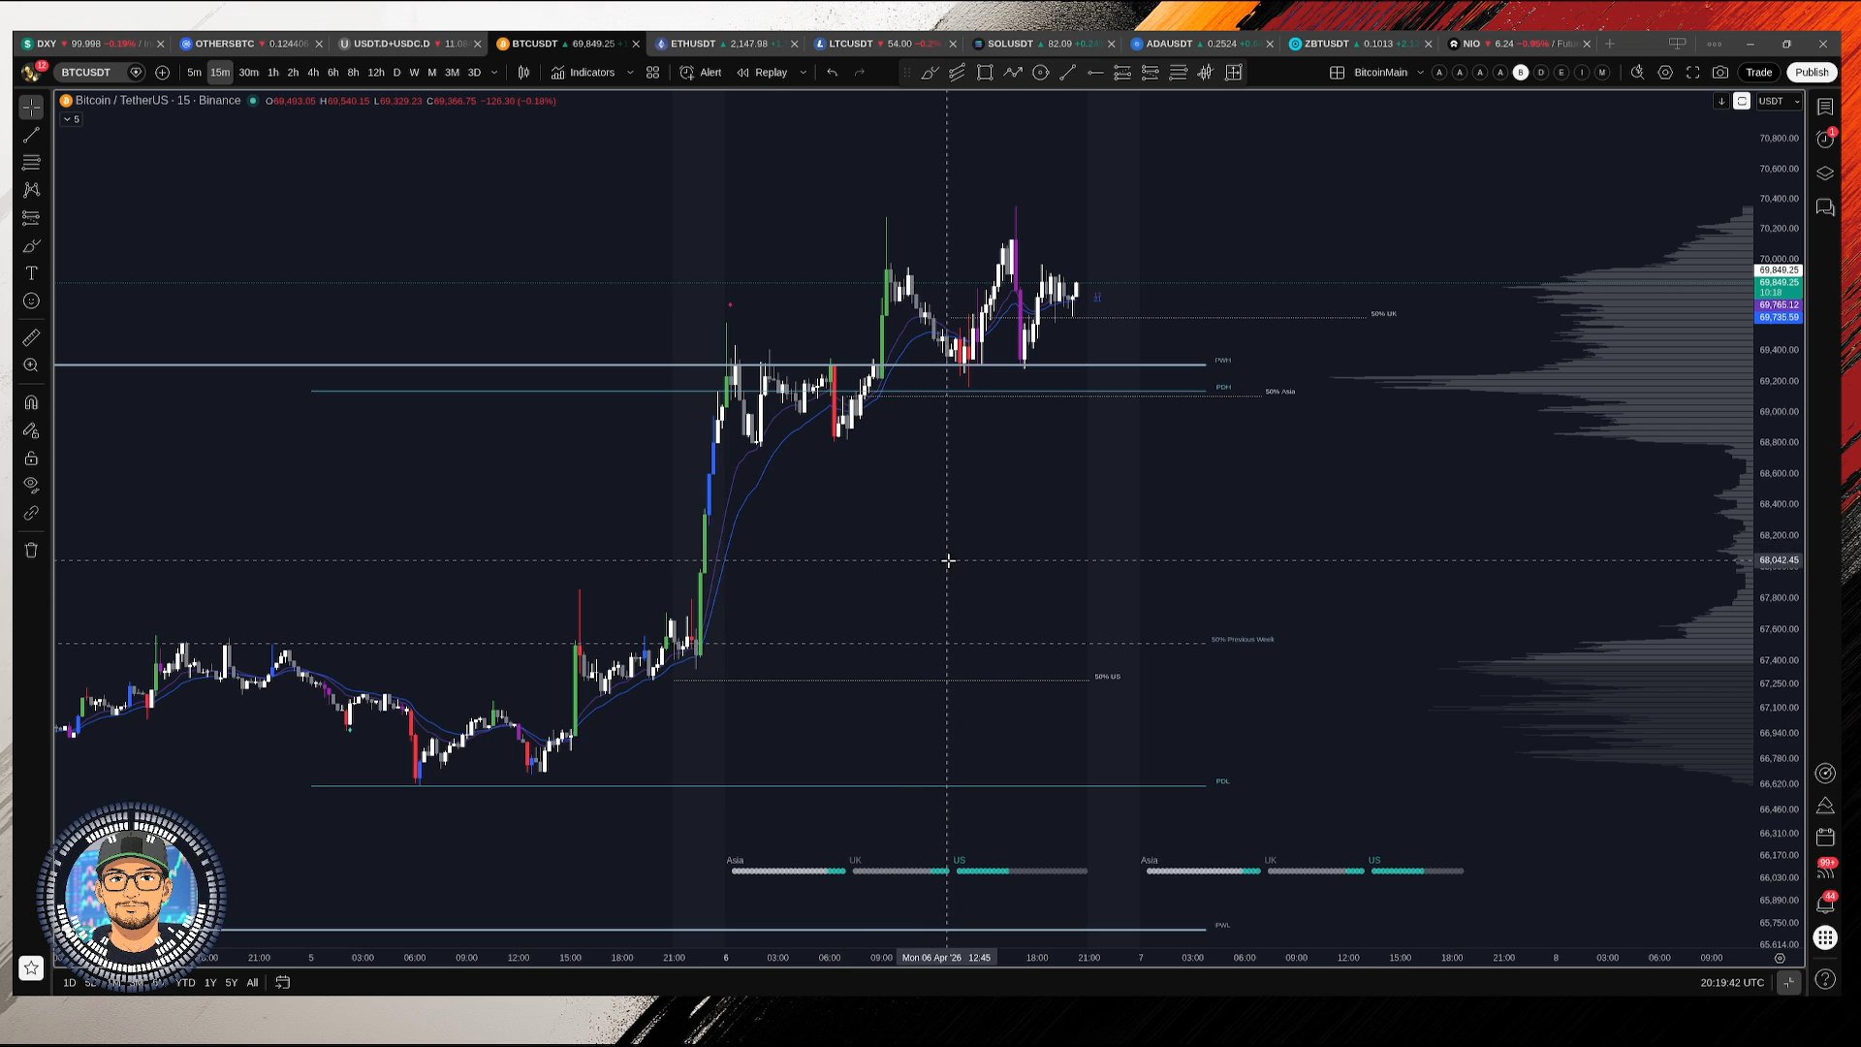The width and height of the screenshot is (1861, 1047).
Task: Toggle stay in drawing mode
Action: coord(31,430)
